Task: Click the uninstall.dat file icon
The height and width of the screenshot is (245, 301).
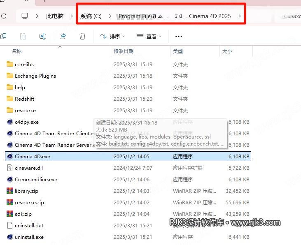Action: 10,225
